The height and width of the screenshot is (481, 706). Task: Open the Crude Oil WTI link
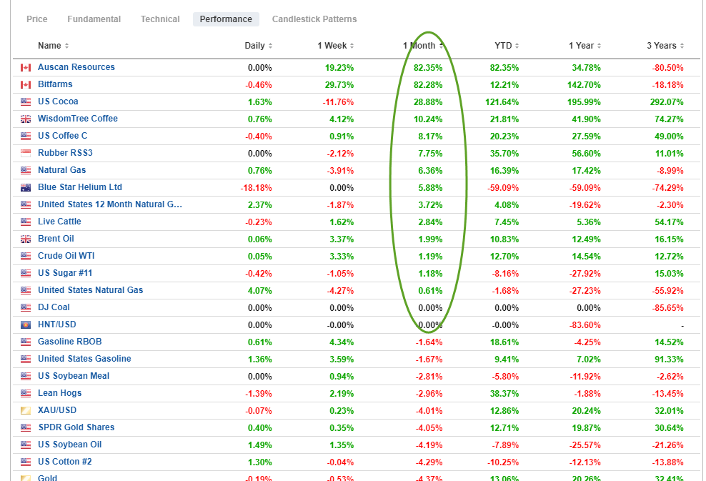coord(66,256)
